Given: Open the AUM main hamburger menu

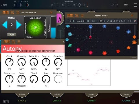Looking at the screenshot, I should (x=136, y=5).
